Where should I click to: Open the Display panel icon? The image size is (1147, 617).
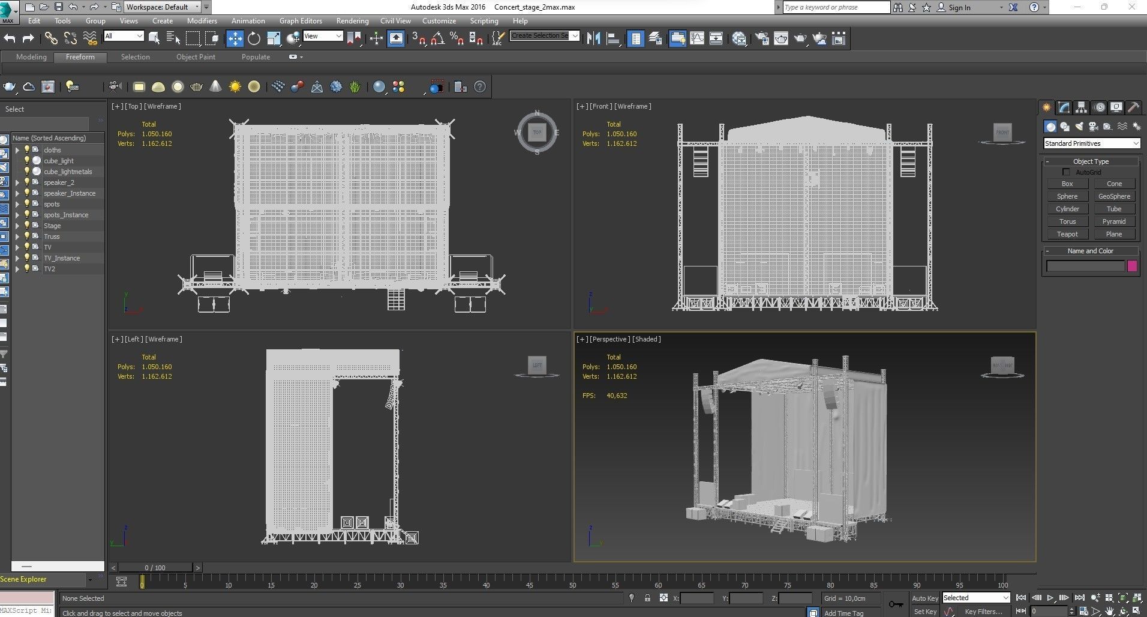pos(1116,107)
